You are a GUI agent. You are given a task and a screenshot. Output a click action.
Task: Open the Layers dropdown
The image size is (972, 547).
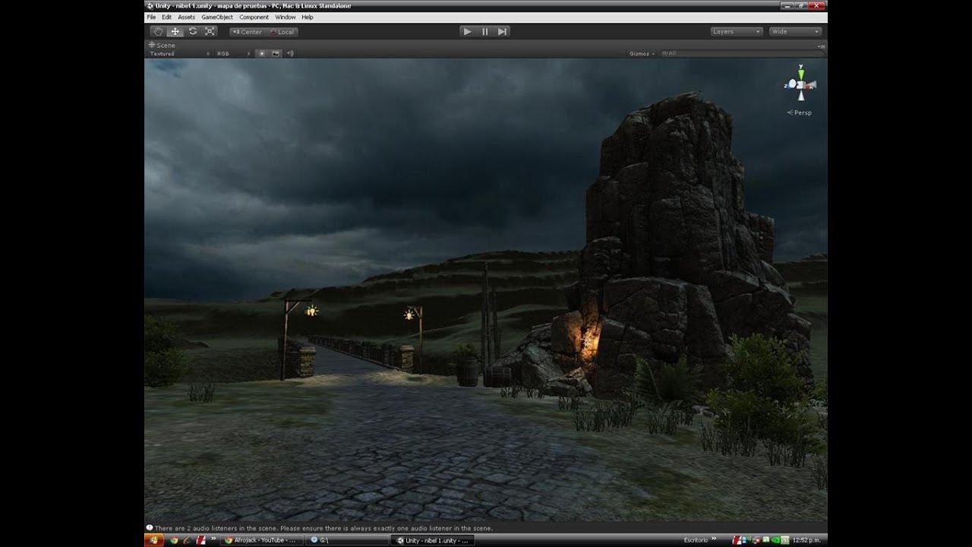737,31
